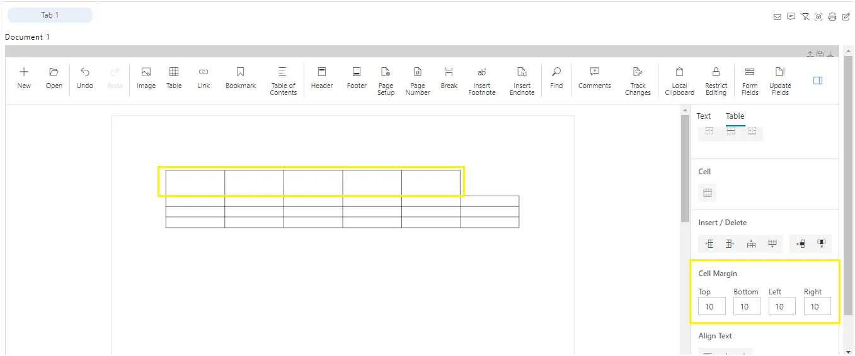Viewport: 855px width, 356px height.
Task: Click the Cell Margin heading
Action: (x=717, y=274)
